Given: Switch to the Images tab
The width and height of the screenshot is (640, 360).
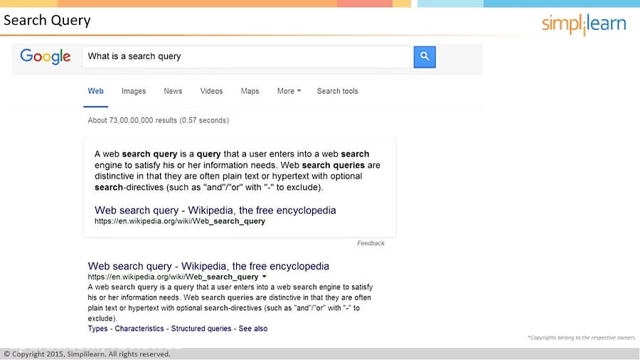Looking at the screenshot, I should 134,91.
